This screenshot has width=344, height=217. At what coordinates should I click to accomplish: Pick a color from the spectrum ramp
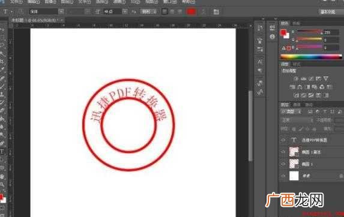click(311, 56)
